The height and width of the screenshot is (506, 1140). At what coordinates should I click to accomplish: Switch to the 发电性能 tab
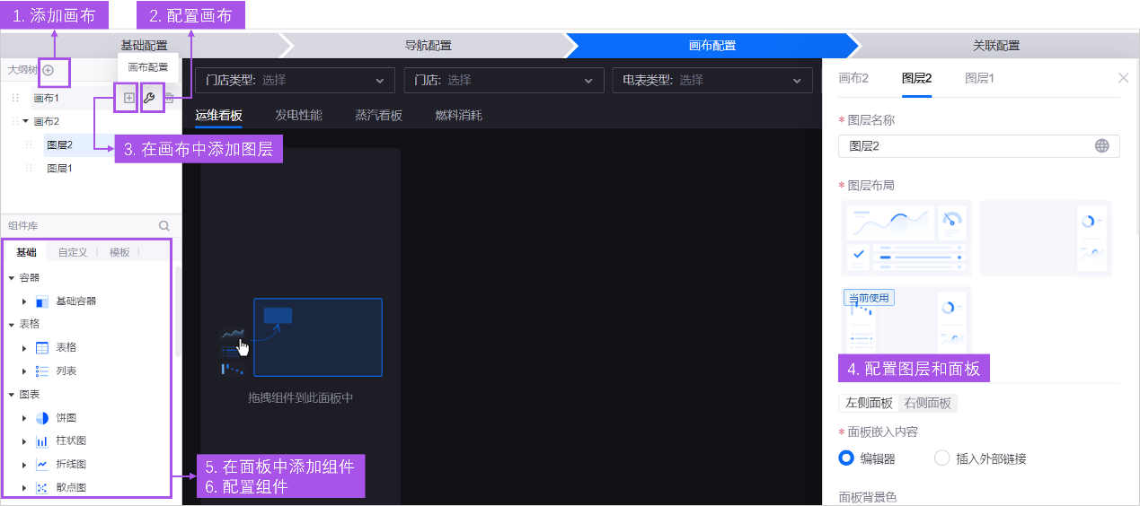298,115
